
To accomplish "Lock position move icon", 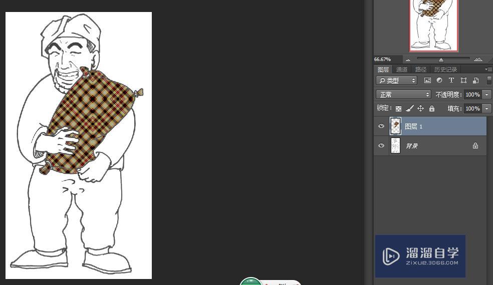I will [420, 108].
